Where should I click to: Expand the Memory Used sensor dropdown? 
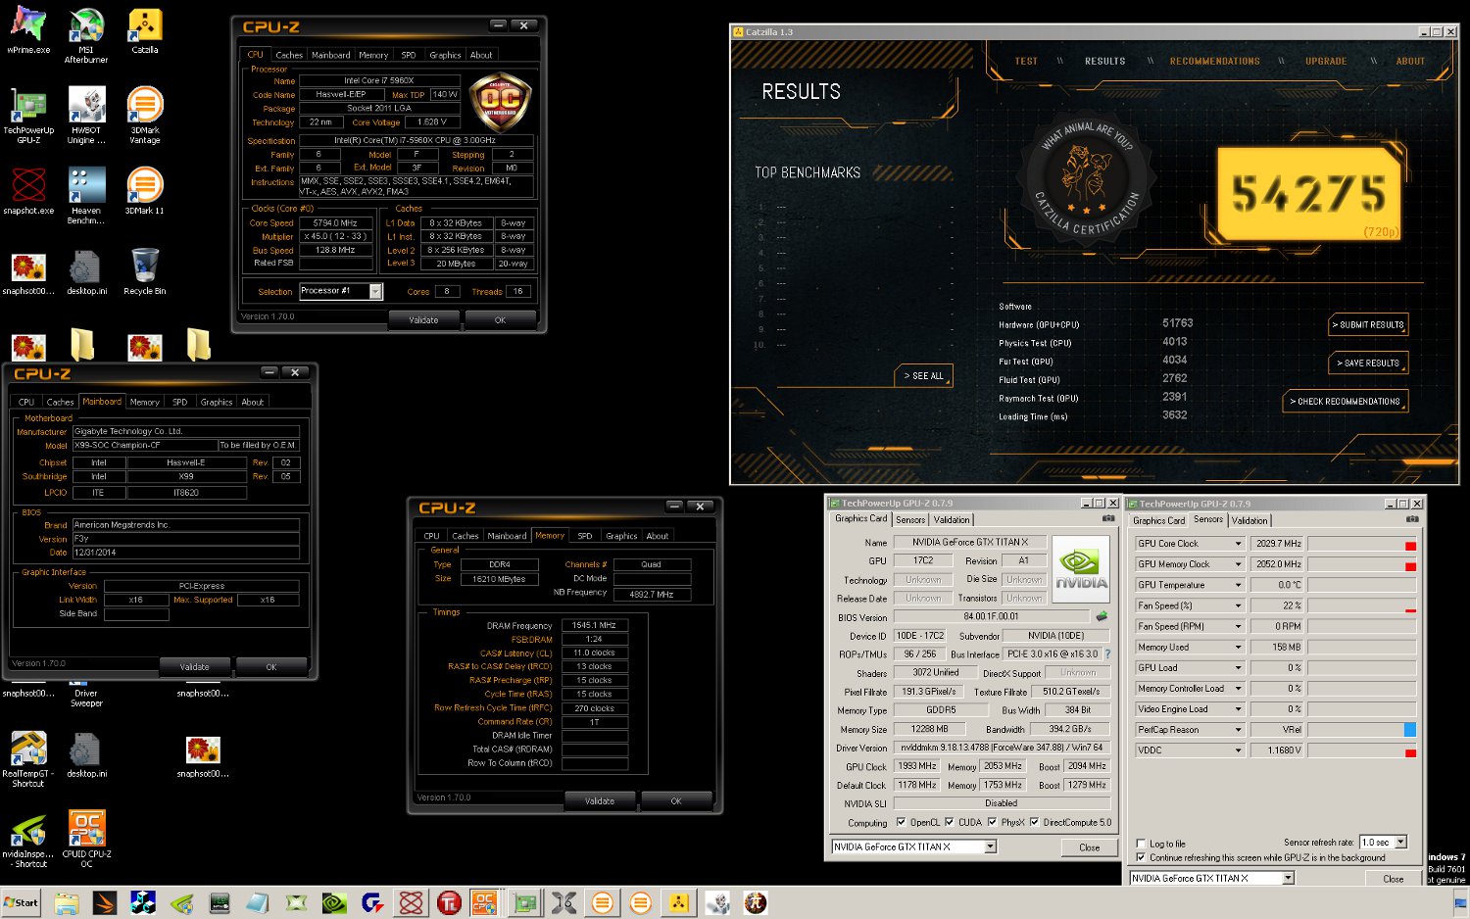click(x=1238, y=647)
